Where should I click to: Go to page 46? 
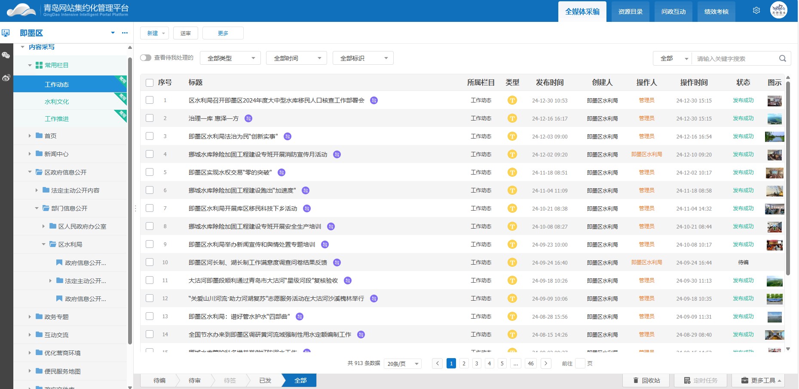[531, 363]
